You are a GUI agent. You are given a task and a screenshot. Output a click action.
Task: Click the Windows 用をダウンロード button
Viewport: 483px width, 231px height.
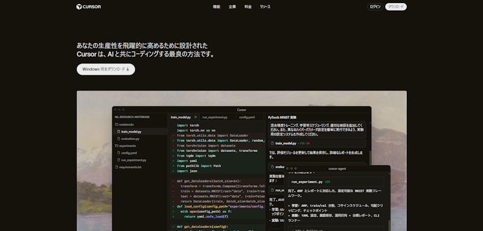click(106, 69)
